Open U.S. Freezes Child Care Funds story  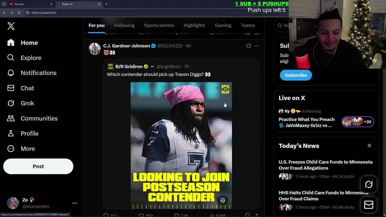pyautogui.click(x=326, y=165)
